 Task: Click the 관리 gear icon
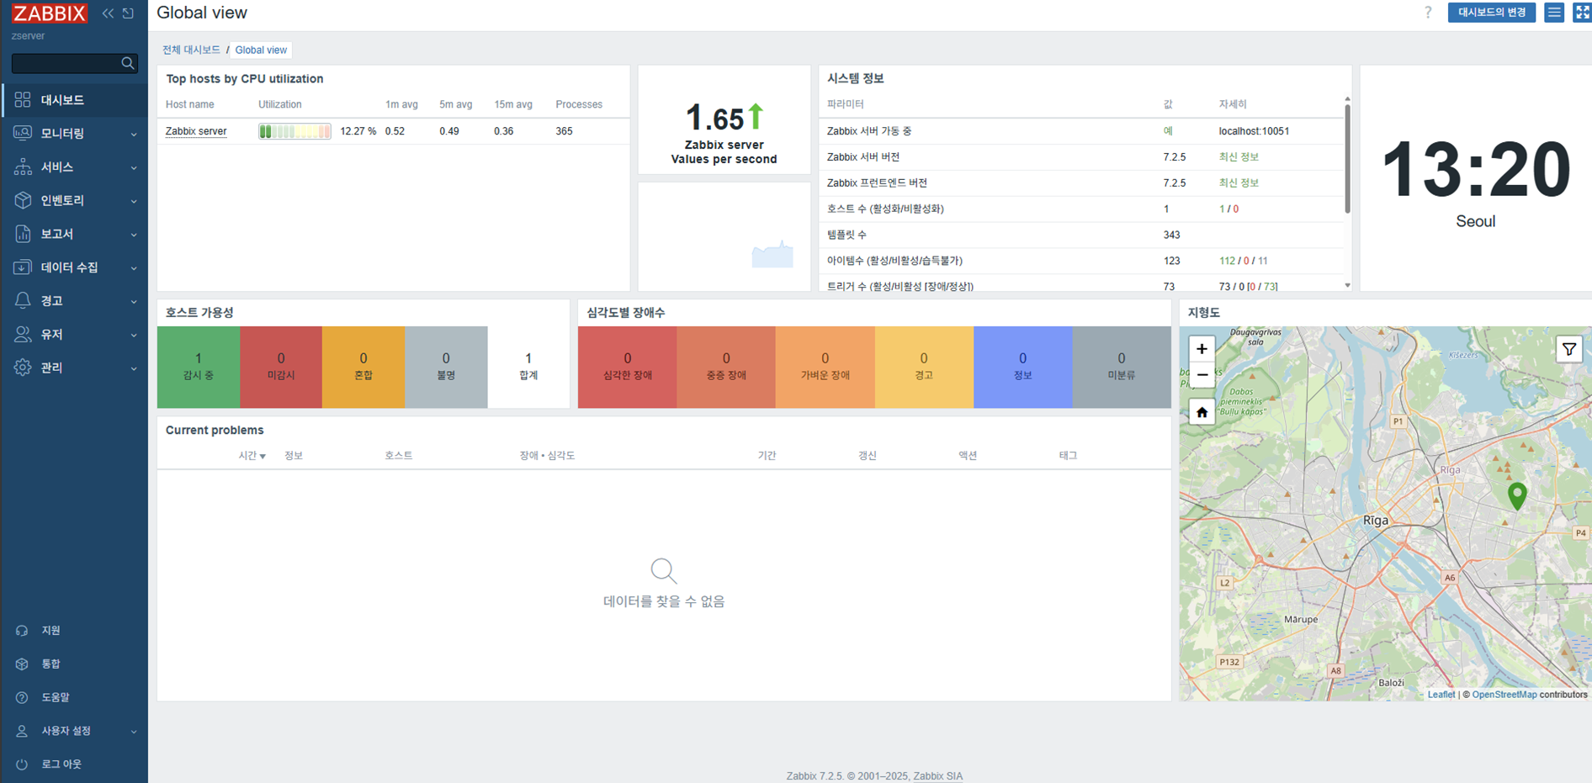(23, 368)
